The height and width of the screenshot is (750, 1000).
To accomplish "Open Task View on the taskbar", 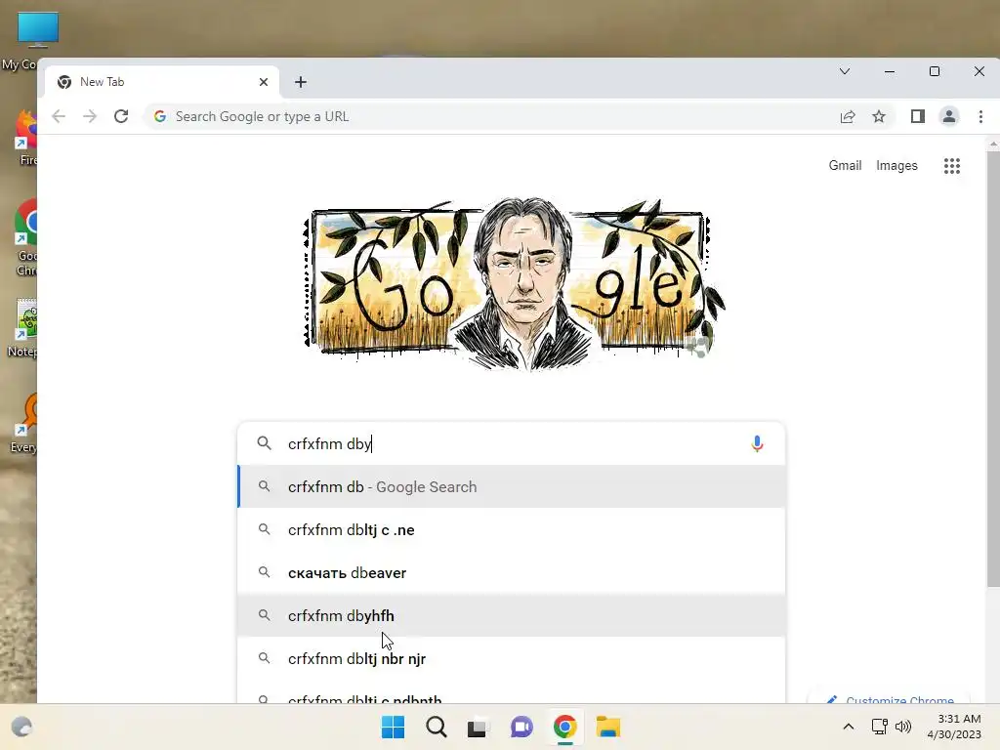I will pos(477,728).
